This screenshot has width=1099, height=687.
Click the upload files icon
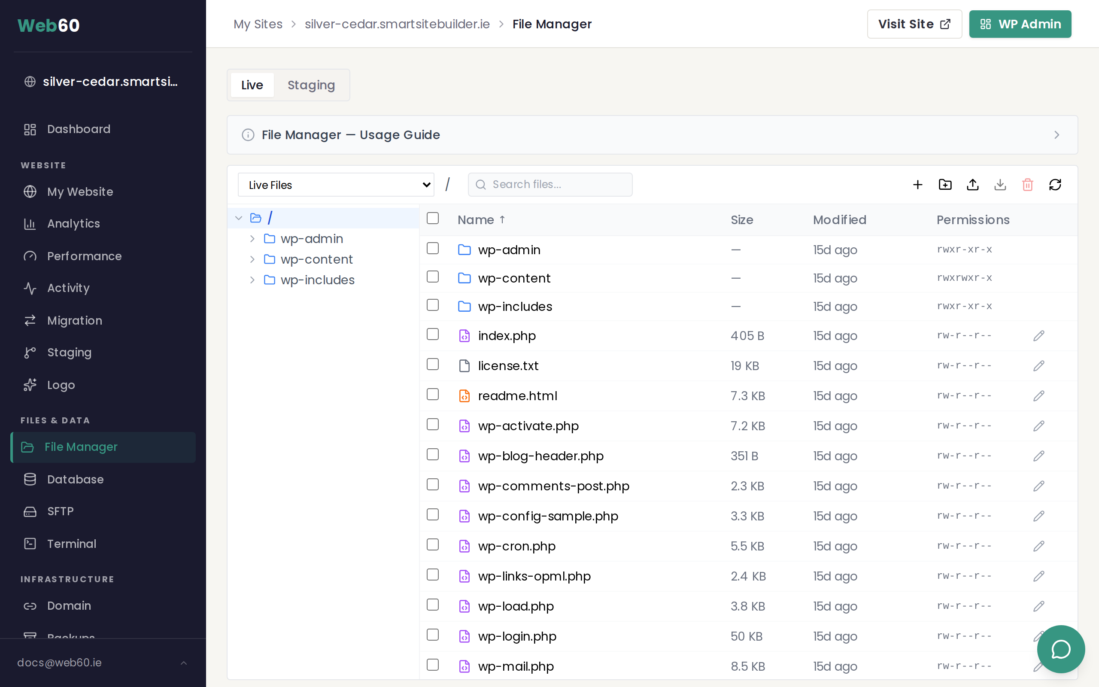point(973,185)
